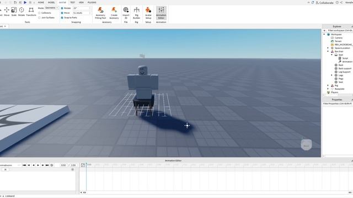Open the TEST ribbon tab

coord(72,2)
